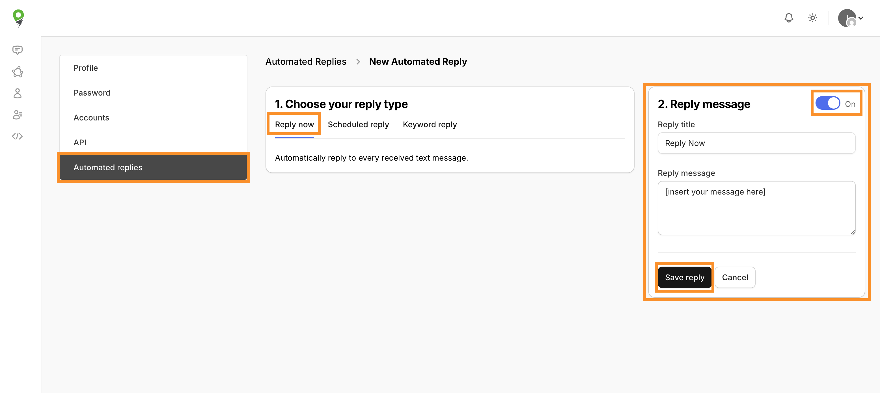The image size is (880, 393).
Task: Click into the Reply message text area
Action: tap(756, 208)
